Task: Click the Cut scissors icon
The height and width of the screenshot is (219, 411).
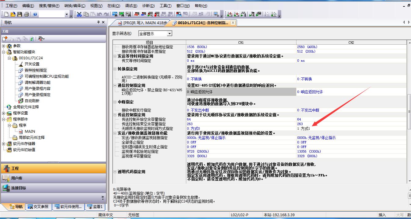Action: (x=79, y=14)
